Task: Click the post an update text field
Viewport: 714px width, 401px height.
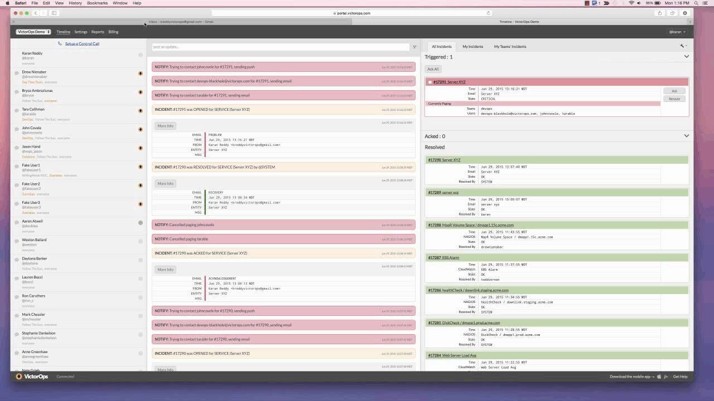Action: pyautogui.click(x=281, y=47)
